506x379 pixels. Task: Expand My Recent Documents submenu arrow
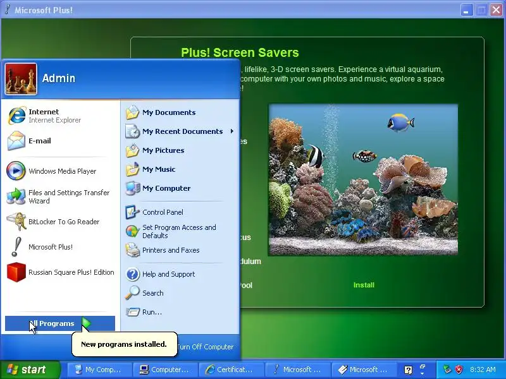click(232, 131)
